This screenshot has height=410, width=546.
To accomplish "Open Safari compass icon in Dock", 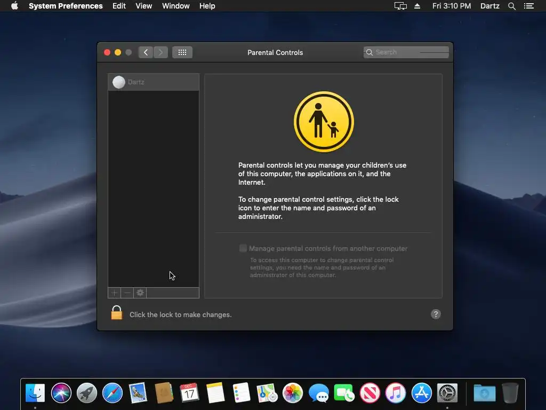I will 113,393.
